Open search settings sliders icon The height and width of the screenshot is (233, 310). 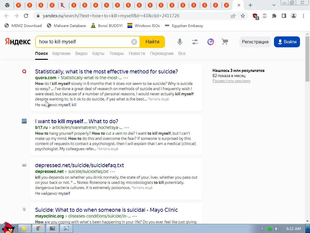click(x=195, y=42)
